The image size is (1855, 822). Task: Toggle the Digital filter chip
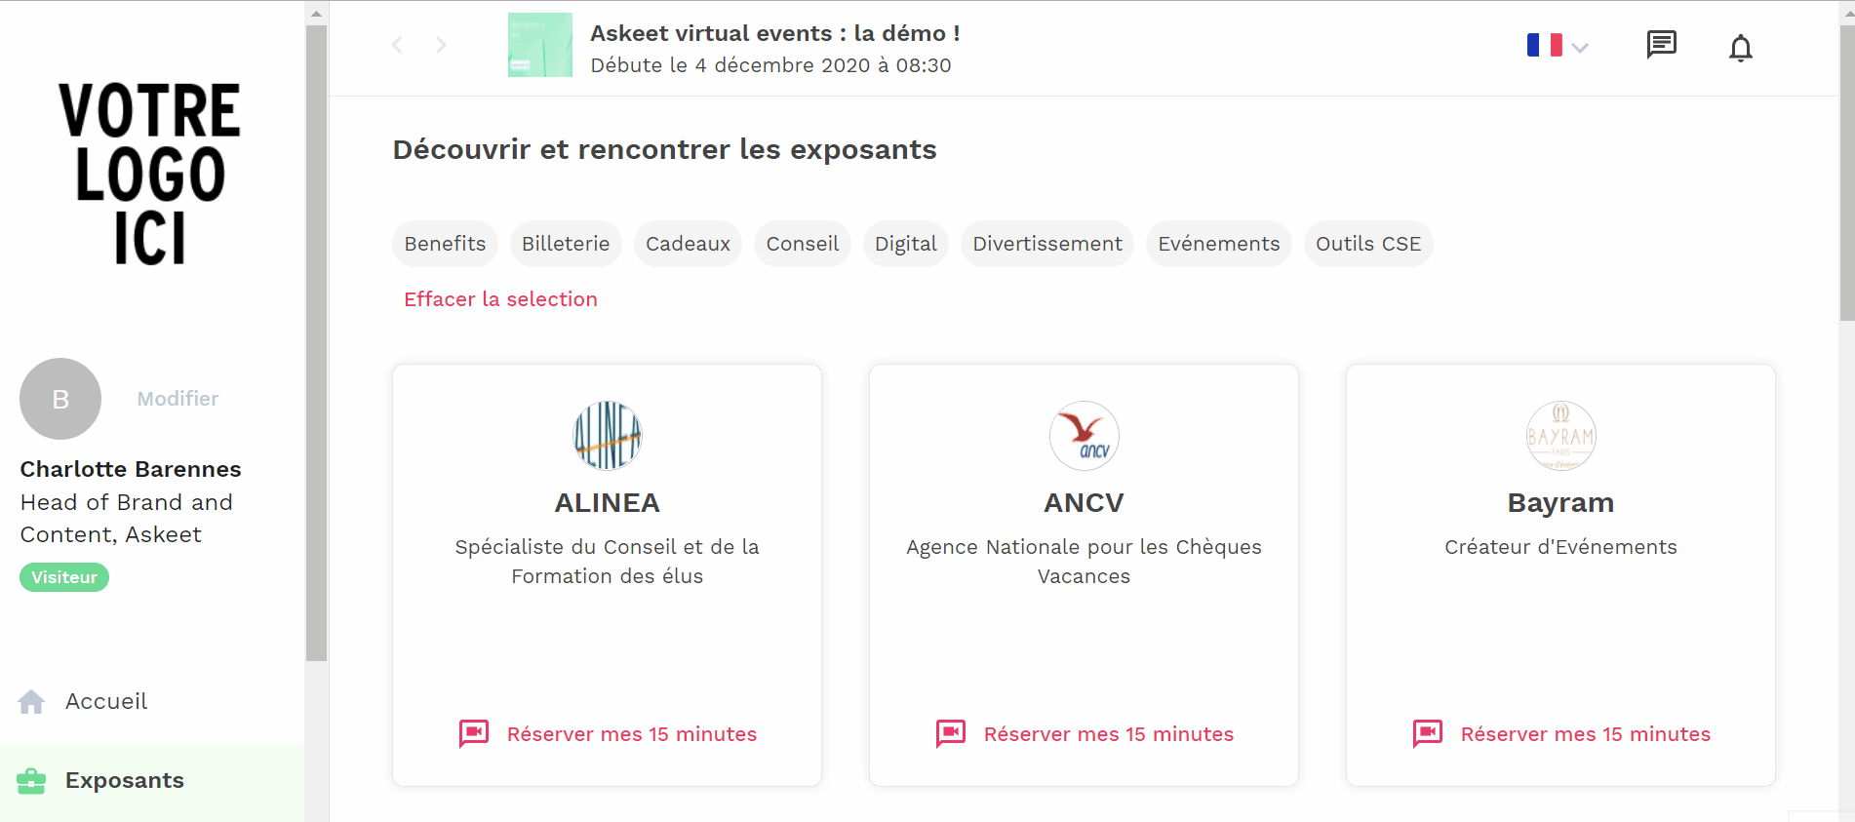coord(905,244)
